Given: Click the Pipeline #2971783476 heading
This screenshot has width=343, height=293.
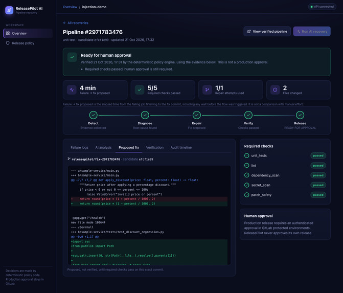Looking at the screenshot, I should coord(93,32).
